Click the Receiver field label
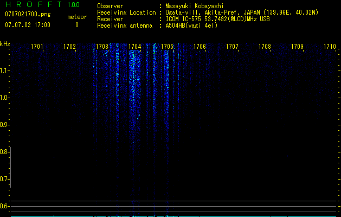The width and height of the screenshot is (341, 217). click(x=110, y=19)
